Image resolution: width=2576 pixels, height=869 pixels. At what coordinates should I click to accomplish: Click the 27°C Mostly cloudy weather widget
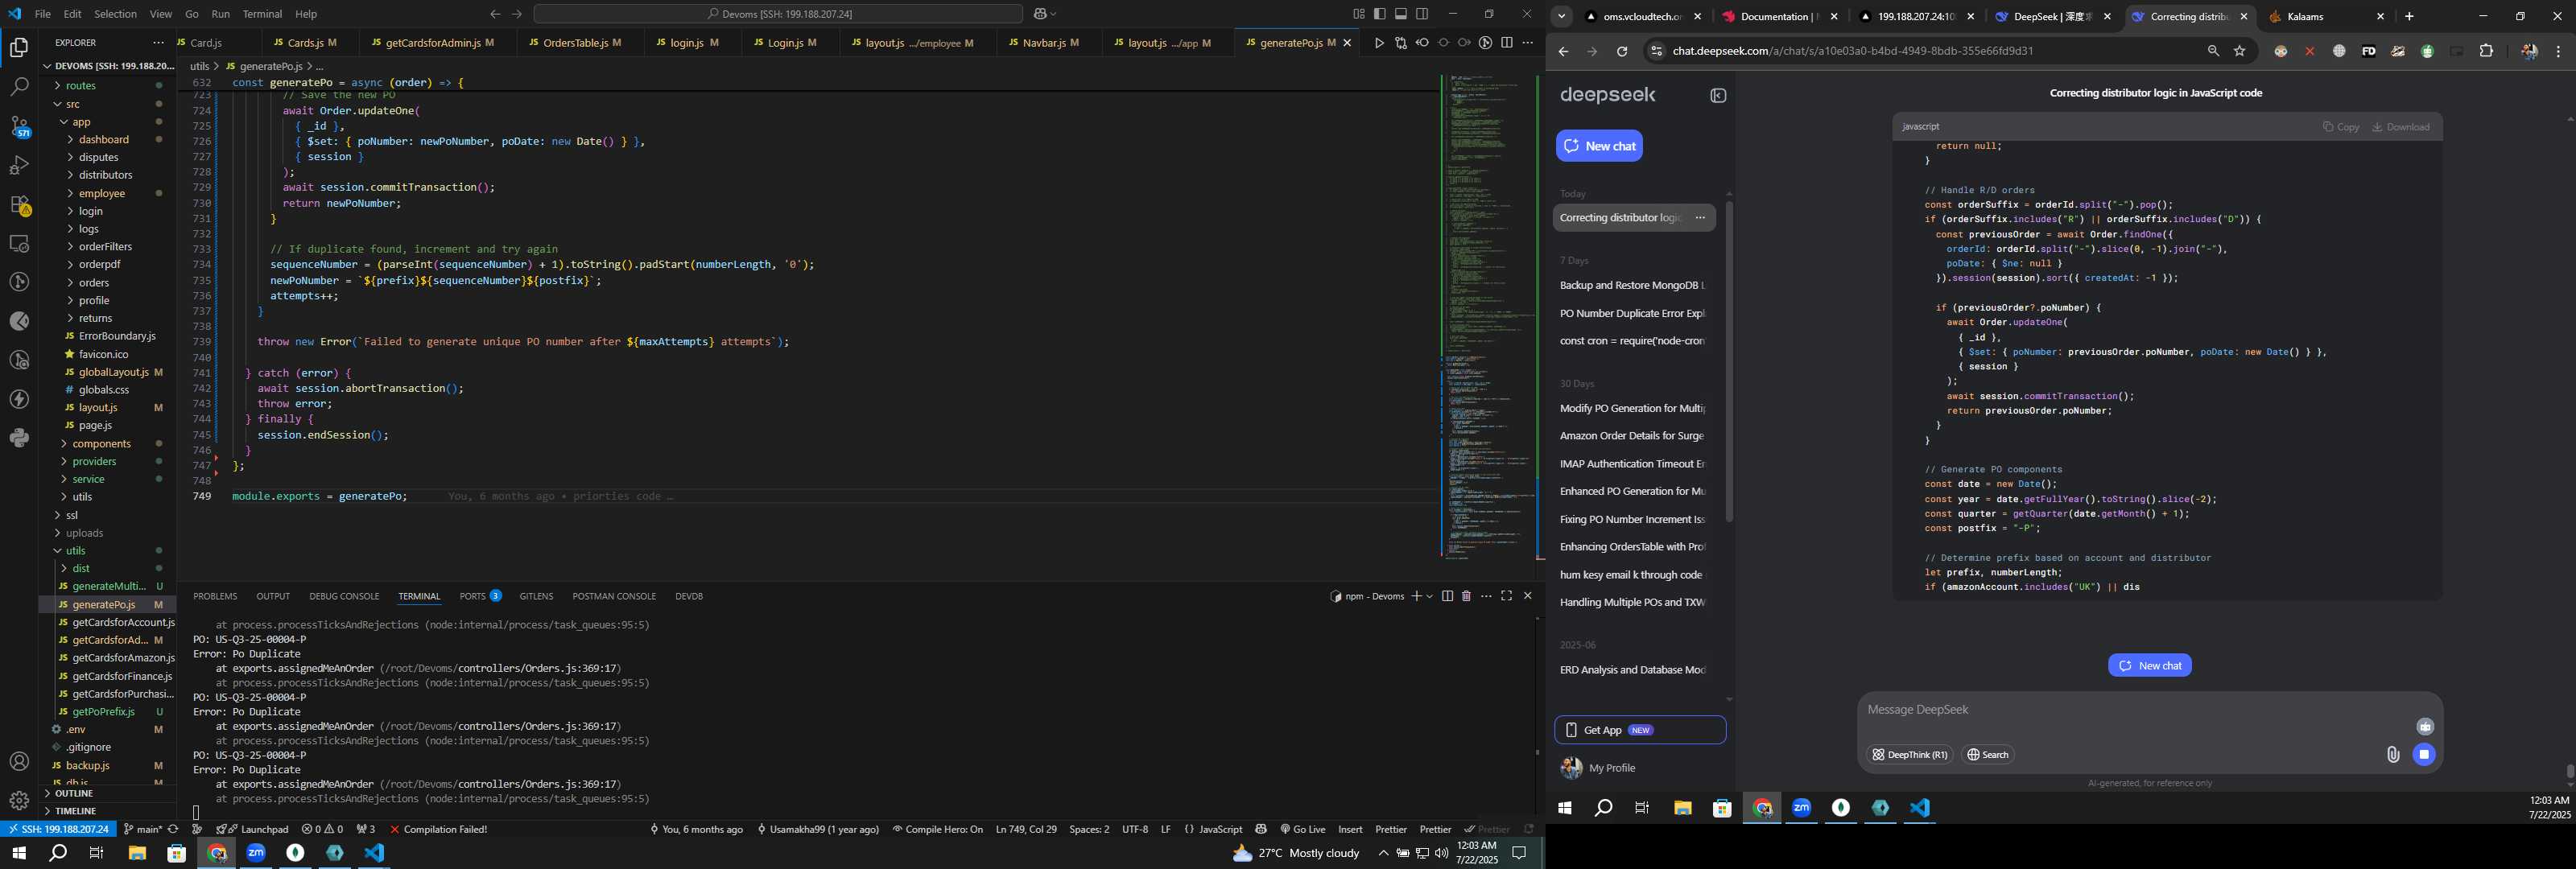tap(1296, 853)
